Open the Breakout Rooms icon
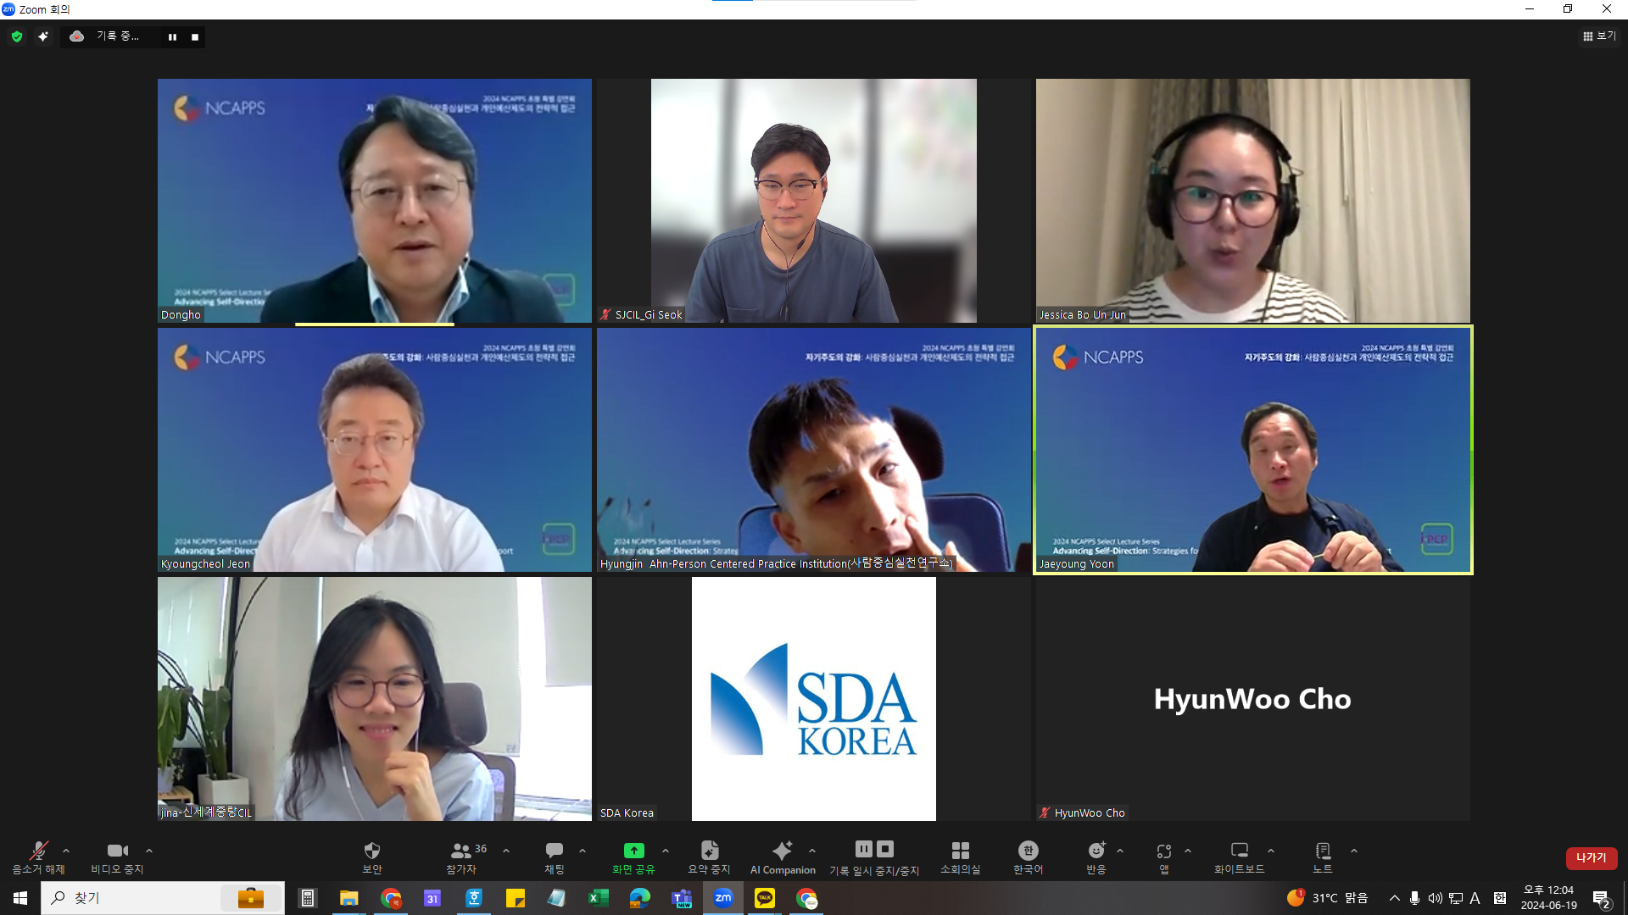The image size is (1628, 915). pyautogui.click(x=960, y=851)
